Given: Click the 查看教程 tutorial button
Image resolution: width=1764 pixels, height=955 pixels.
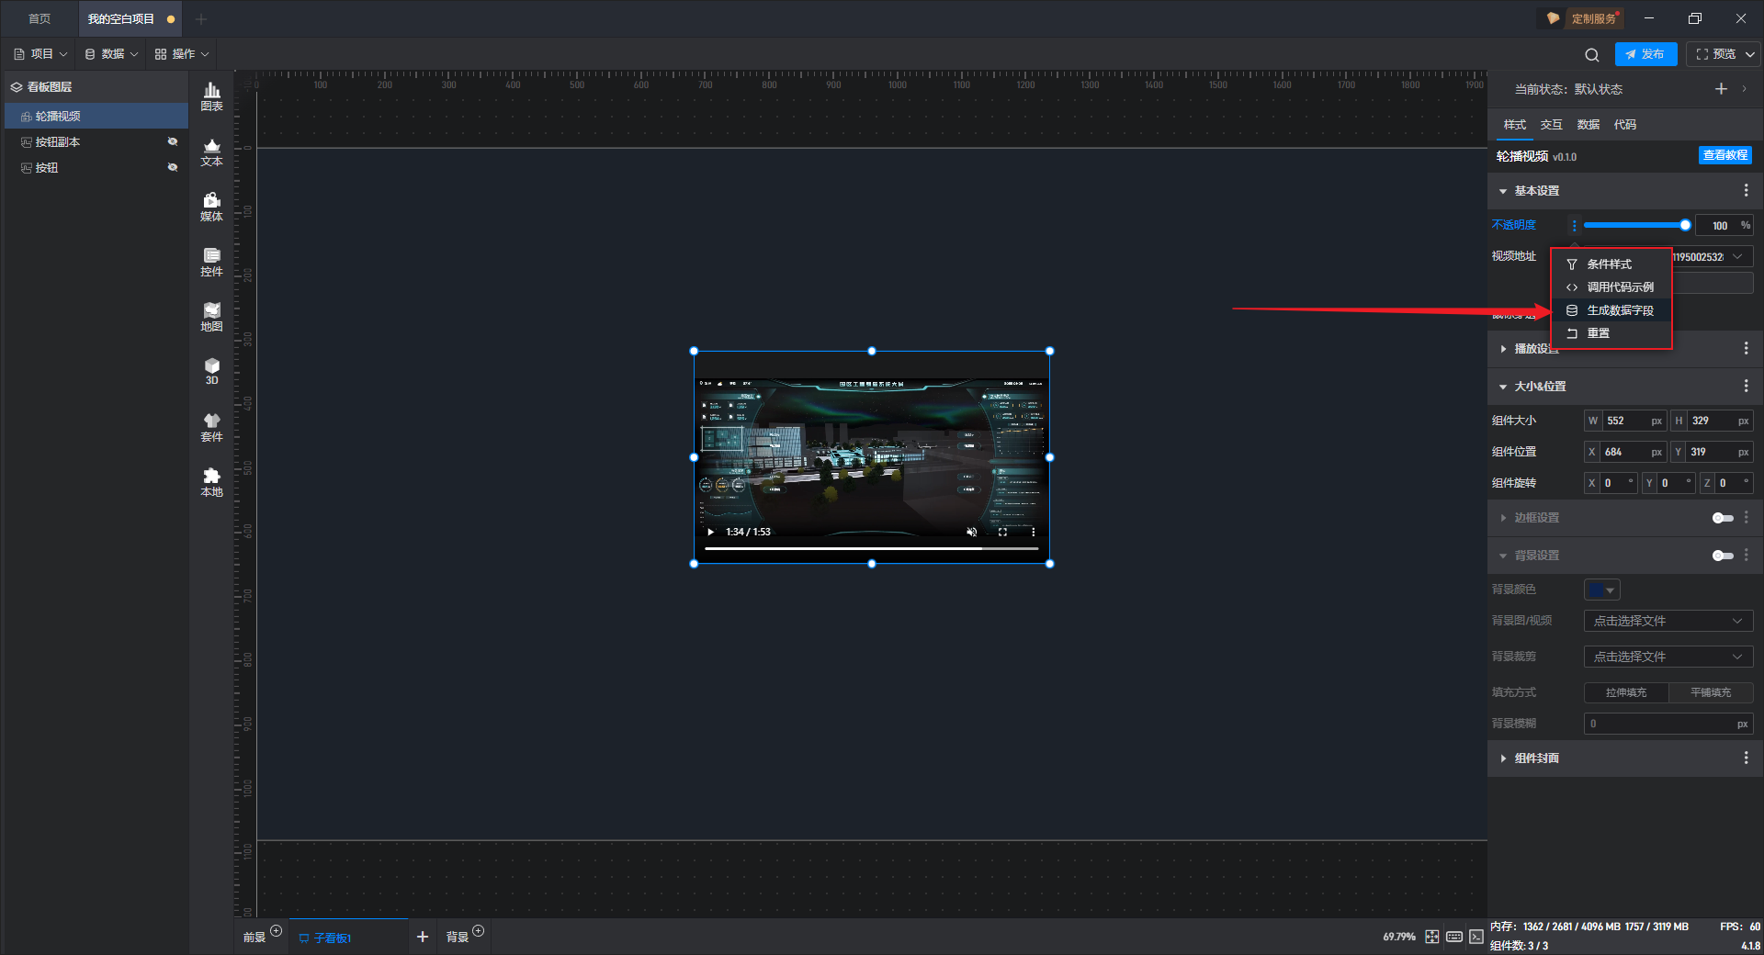Looking at the screenshot, I should (1724, 155).
